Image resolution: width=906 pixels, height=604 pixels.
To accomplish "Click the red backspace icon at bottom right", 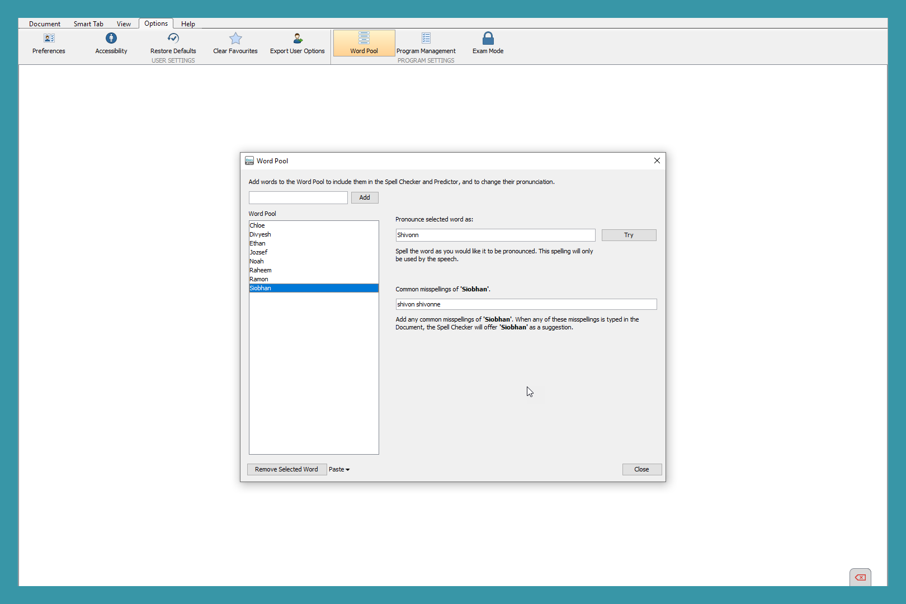I will click(x=860, y=577).
